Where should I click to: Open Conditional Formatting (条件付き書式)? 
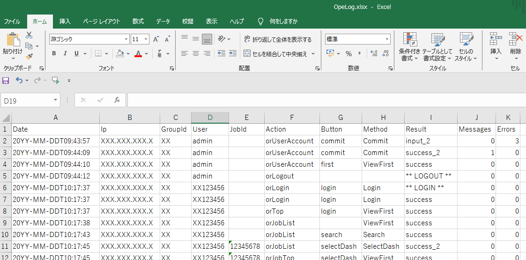[x=409, y=47]
